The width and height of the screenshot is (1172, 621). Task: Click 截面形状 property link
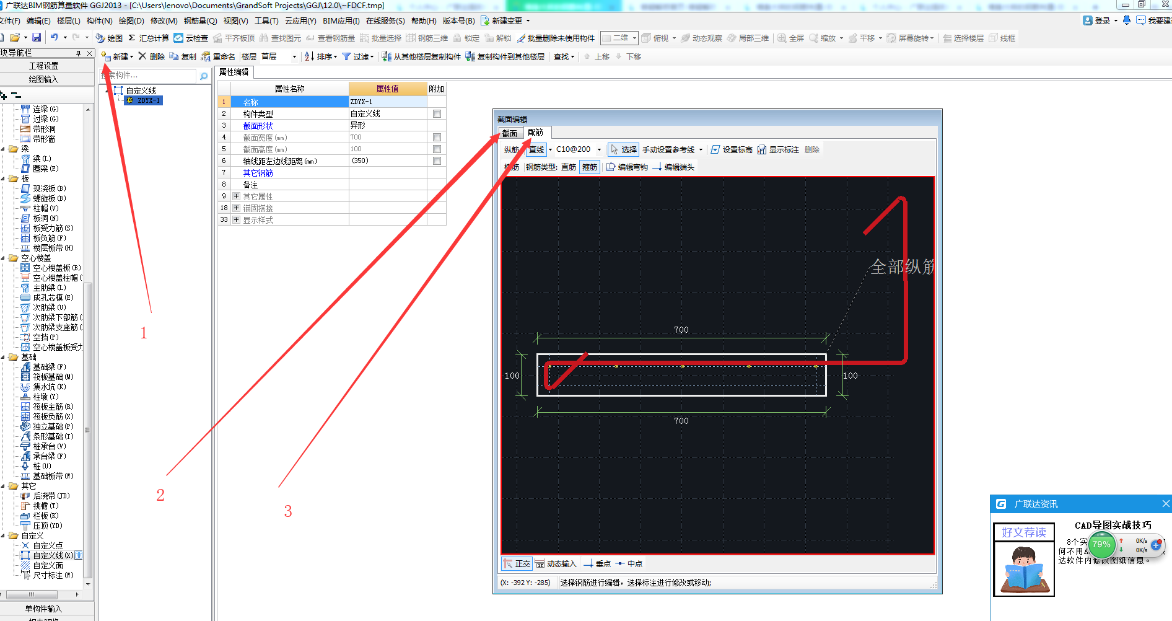(x=258, y=125)
